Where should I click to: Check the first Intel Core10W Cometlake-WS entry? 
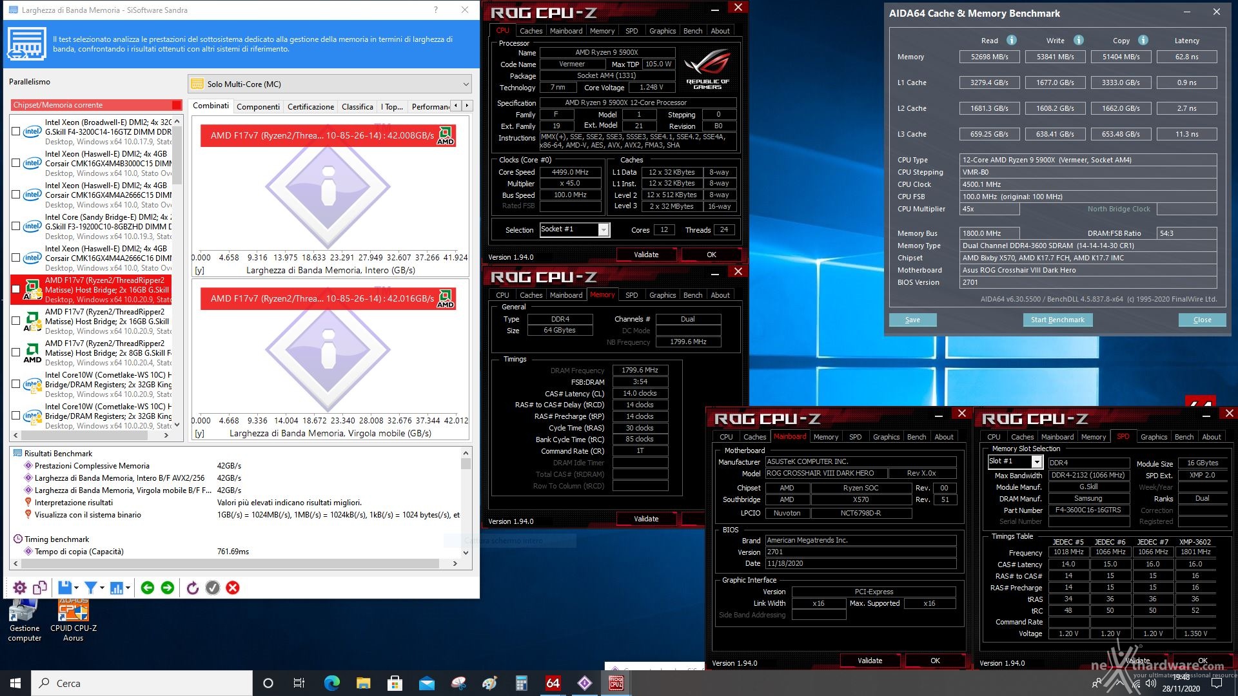[16, 384]
